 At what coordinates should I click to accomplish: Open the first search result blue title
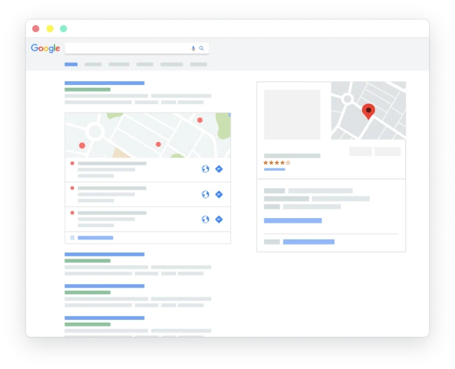click(104, 83)
